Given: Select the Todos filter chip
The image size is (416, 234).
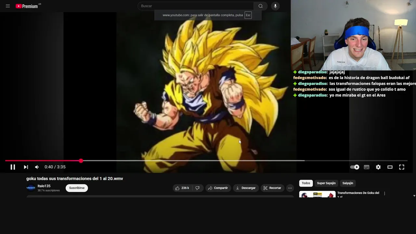Looking at the screenshot, I should point(306,183).
